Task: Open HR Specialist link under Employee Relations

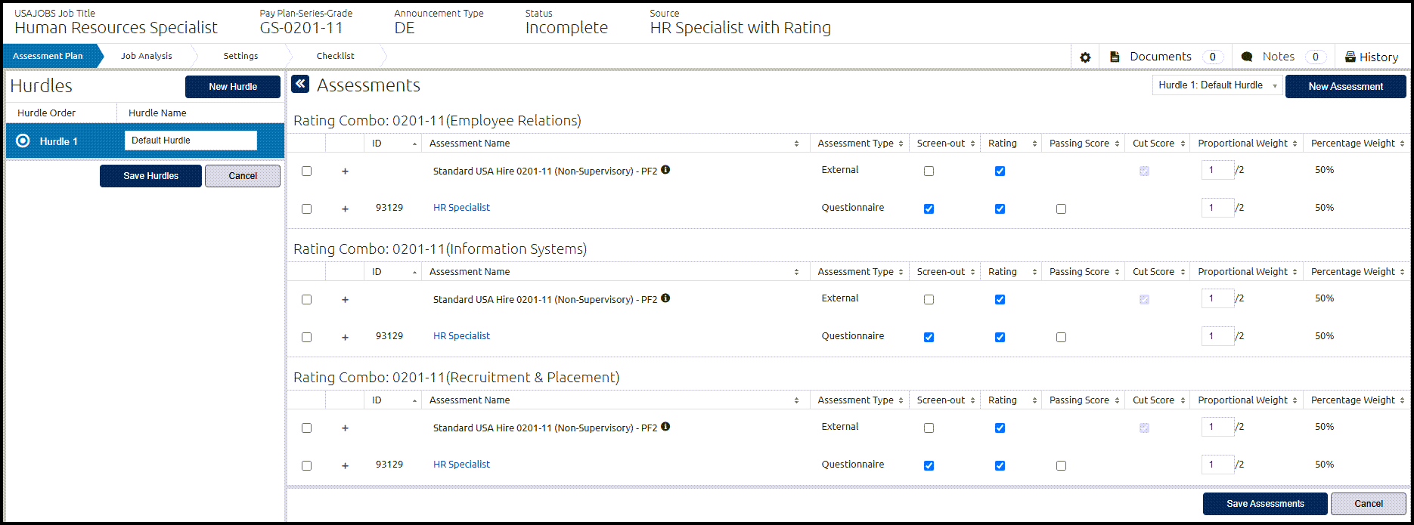Action: pos(461,208)
